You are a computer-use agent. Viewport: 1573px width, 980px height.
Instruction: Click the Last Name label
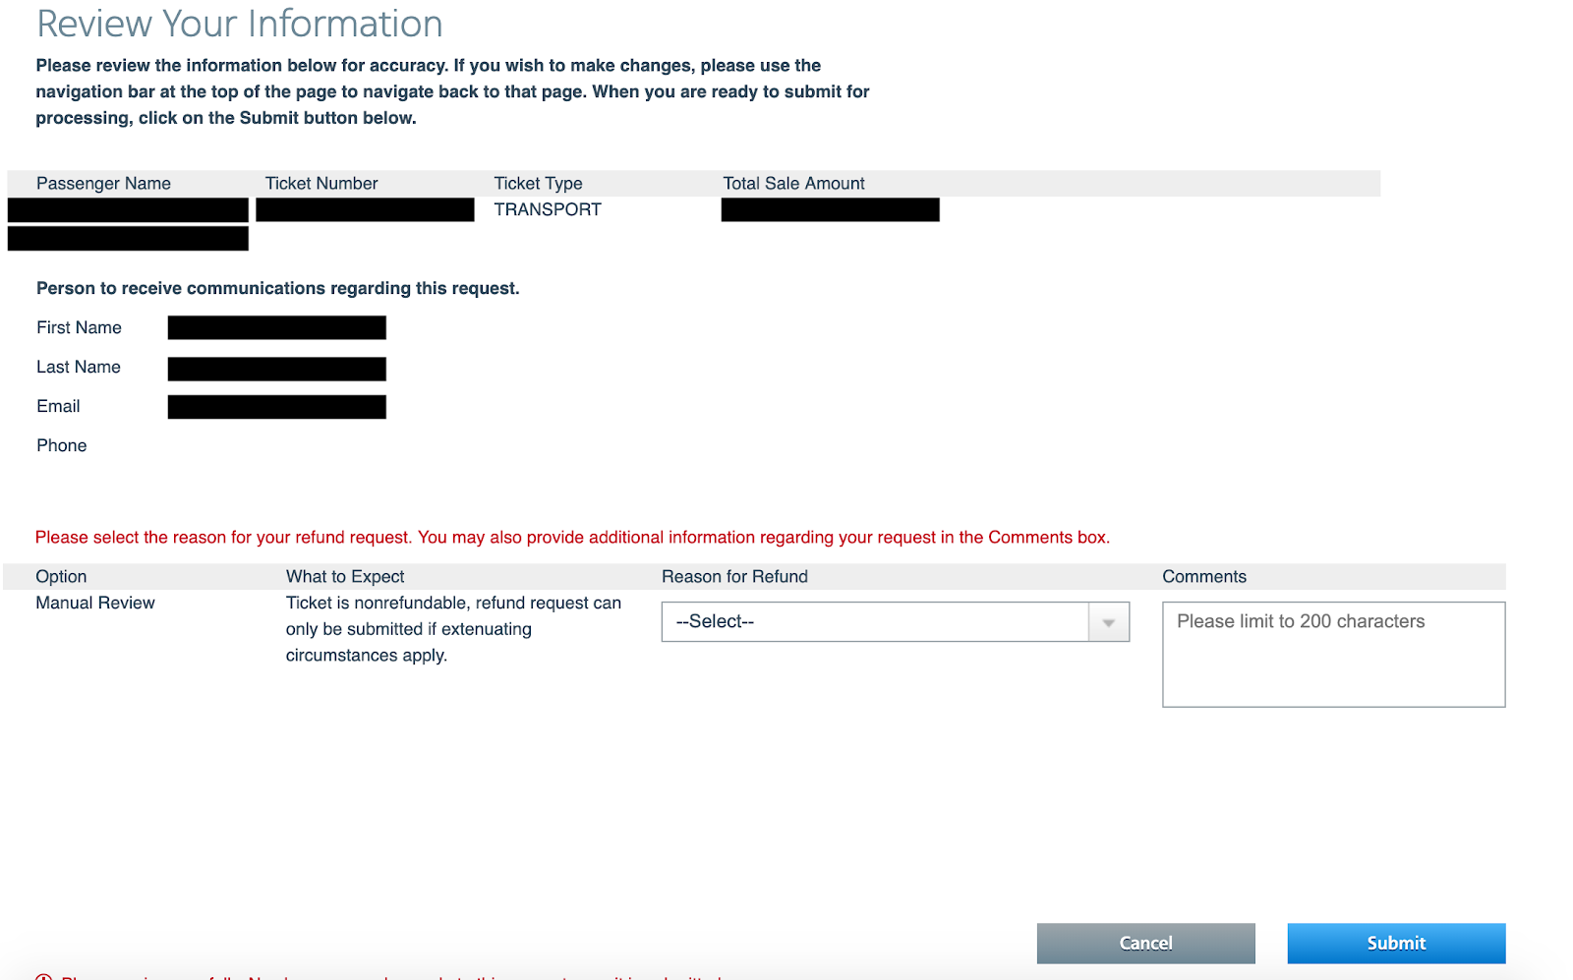(79, 368)
